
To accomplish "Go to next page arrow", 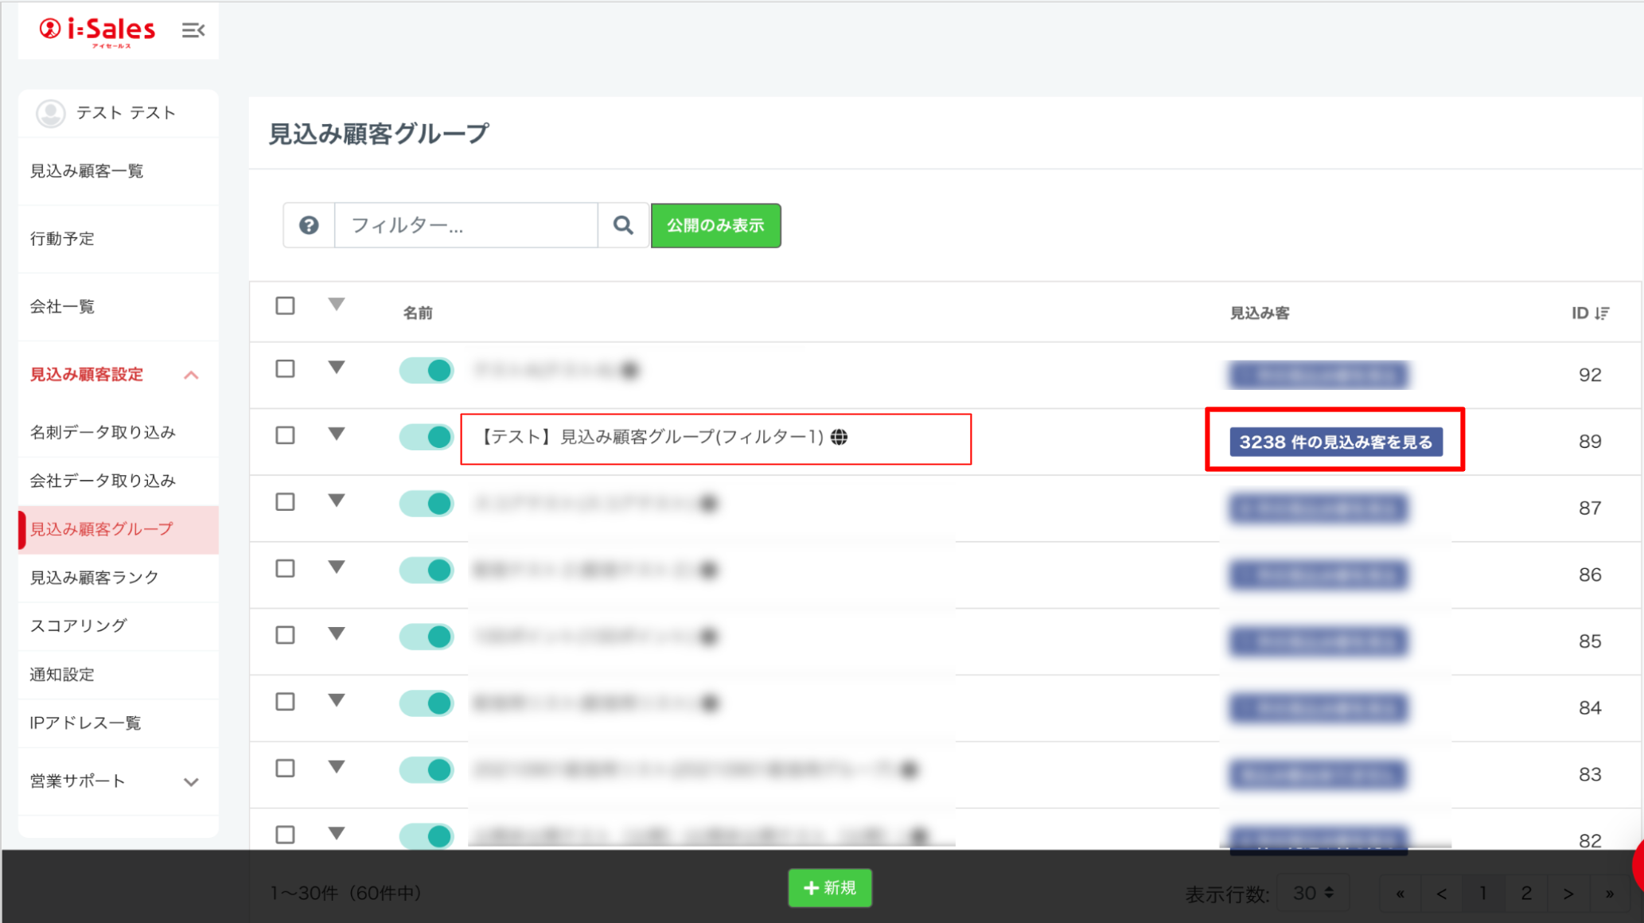I will (x=1568, y=894).
